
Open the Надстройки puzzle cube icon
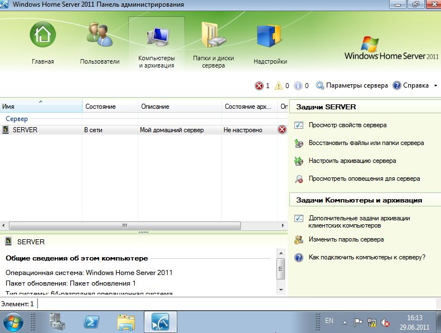tap(269, 36)
